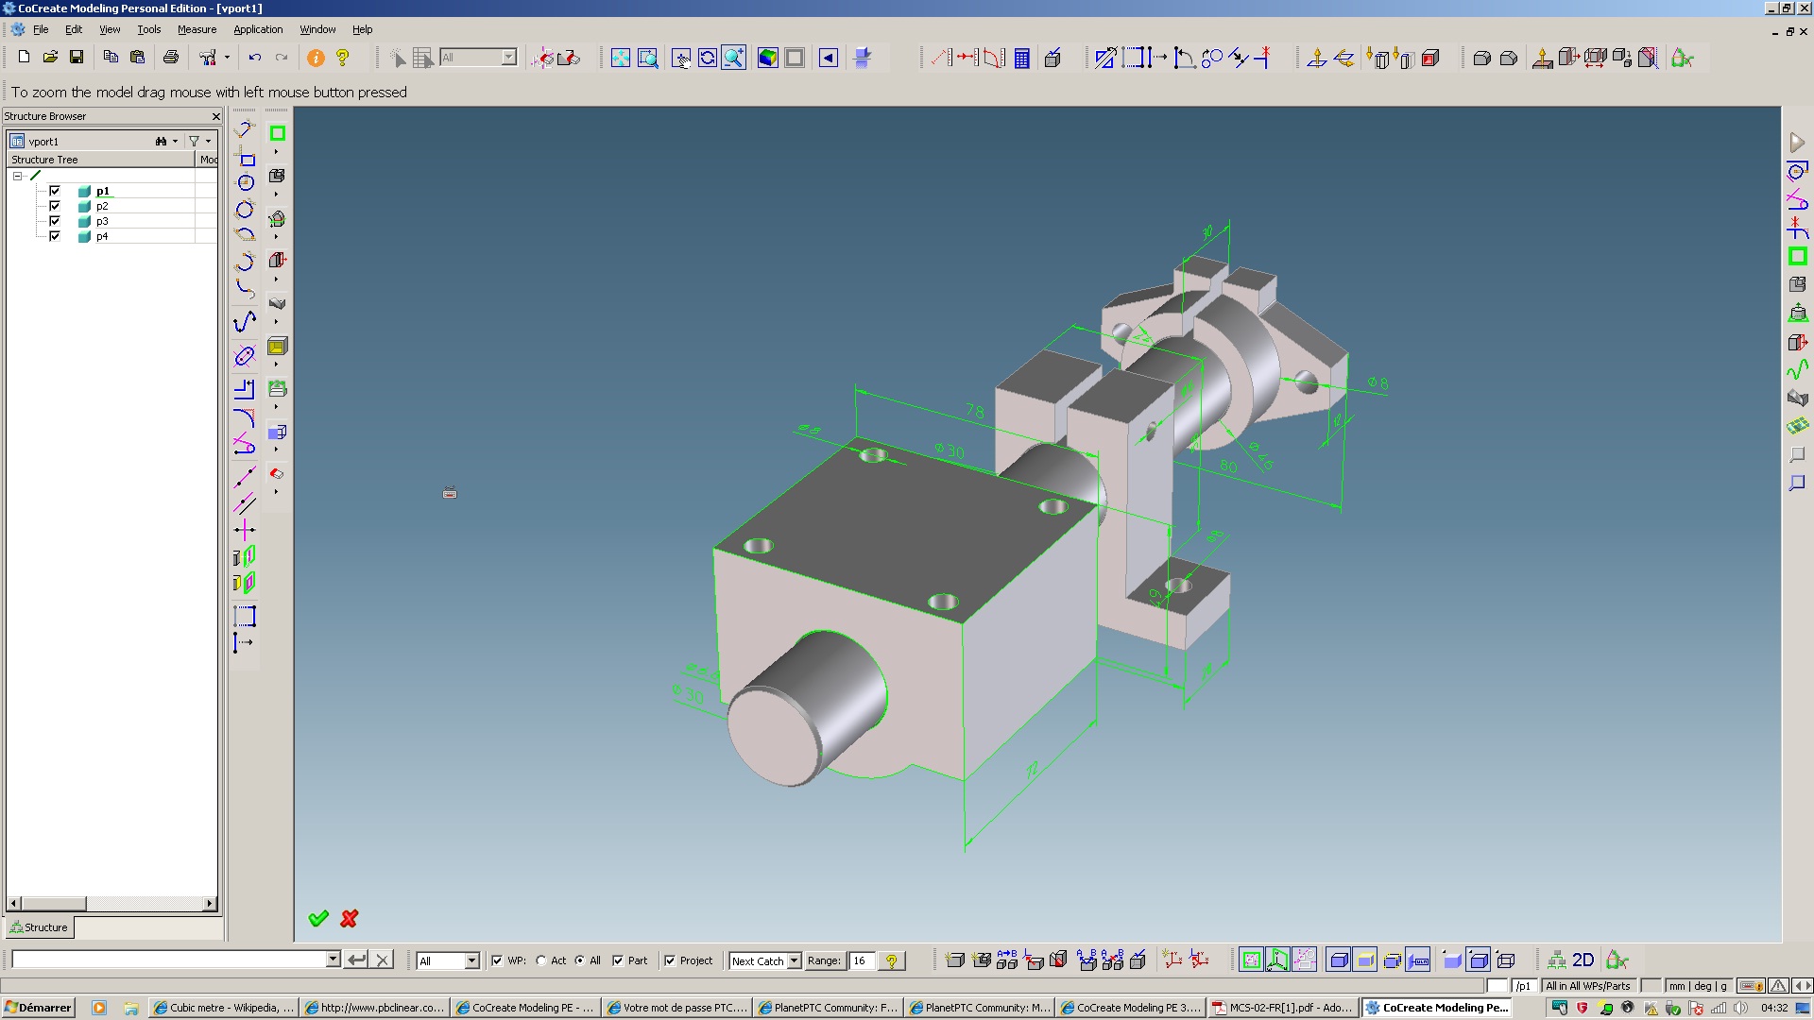This screenshot has width=1814, height=1020.
Task: Open the bottom All filter dropdown
Action: (471, 960)
